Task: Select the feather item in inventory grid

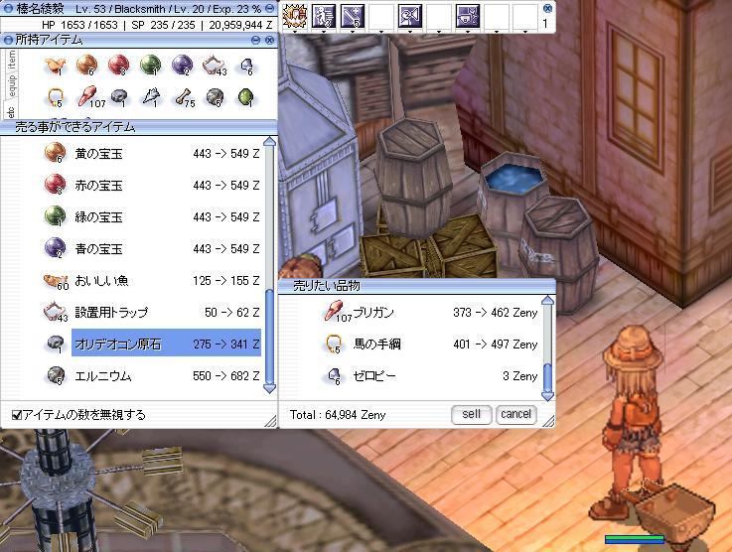Action: (151, 96)
